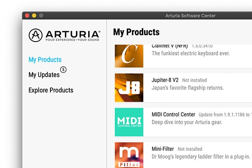Click the My Products page heading
The width and height of the screenshot is (252, 168).
pyautogui.click(x=136, y=32)
